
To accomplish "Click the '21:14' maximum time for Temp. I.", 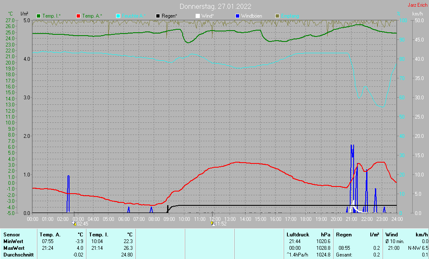I will pos(97,248).
